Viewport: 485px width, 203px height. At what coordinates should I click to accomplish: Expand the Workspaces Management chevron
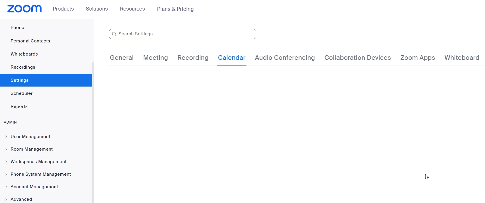[x=6, y=162]
